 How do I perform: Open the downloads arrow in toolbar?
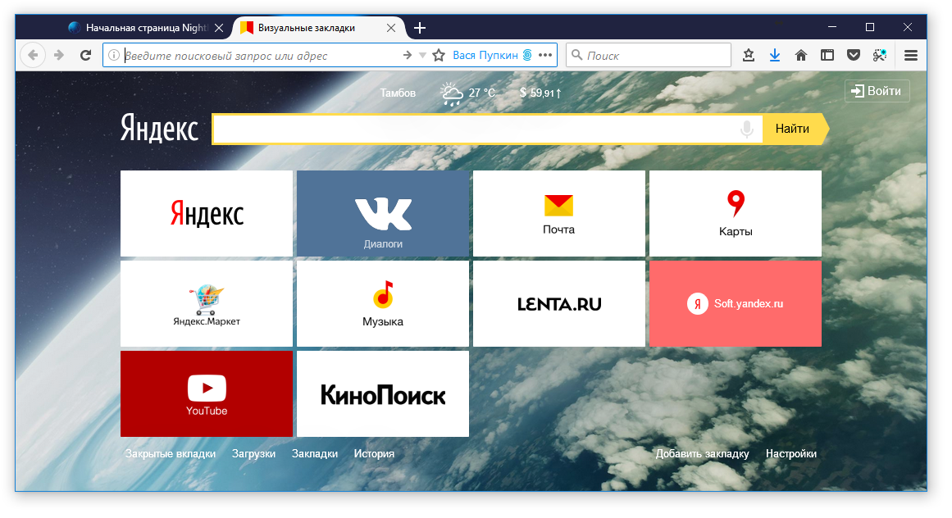click(775, 56)
